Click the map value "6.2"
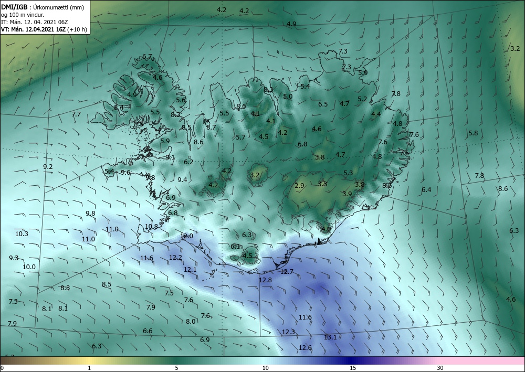The width and height of the screenshot is (525, 372). (x=188, y=162)
